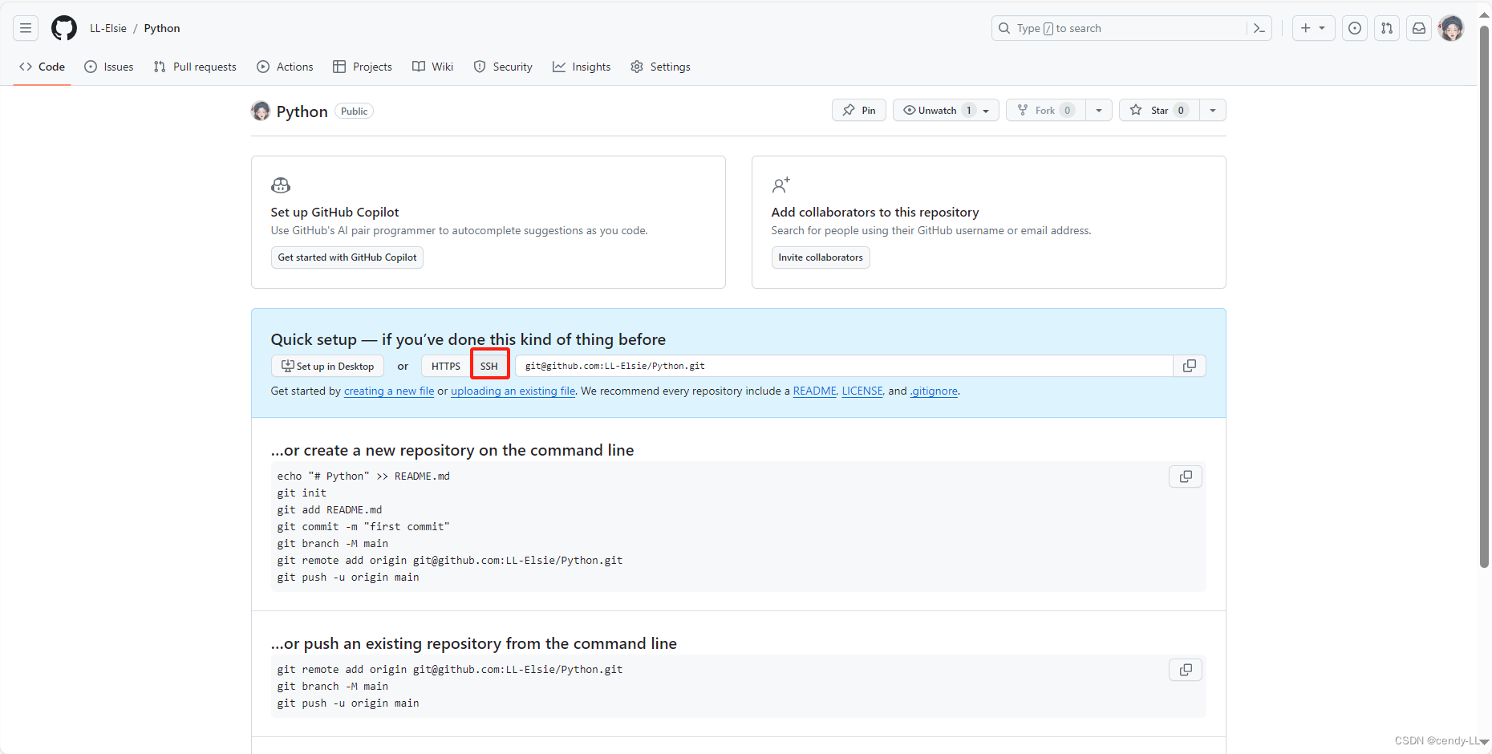Follow the creating a new file link
The height and width of the screenshot is (754, 1492).
click(x=389, y=391)
